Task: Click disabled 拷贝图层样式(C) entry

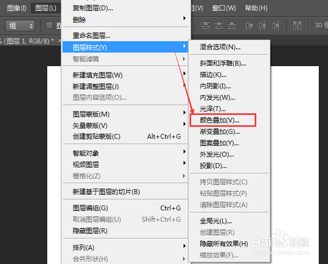Action: (x=229, y=182)
